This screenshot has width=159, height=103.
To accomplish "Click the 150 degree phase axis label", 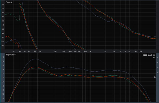I will tap(3, 4).
